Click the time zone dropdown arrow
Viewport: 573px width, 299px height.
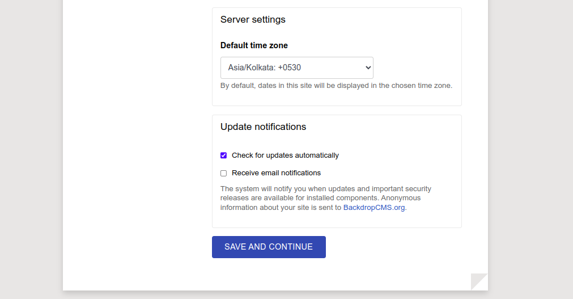coord(368,68)
